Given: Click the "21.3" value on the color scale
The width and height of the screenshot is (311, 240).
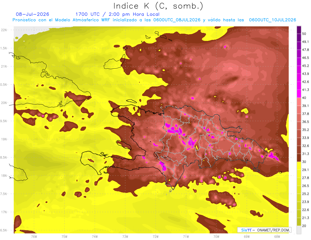Looking at the screenshot, I should (306, 218).
